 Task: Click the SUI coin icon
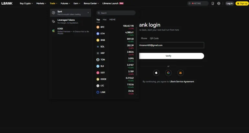point(98,66)
